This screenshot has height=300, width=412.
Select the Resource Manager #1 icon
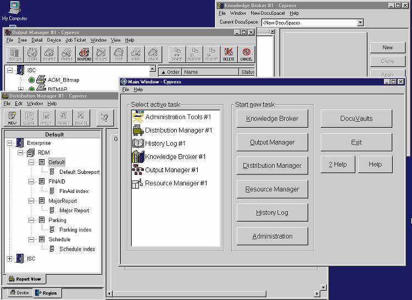(x=137, y=183)
